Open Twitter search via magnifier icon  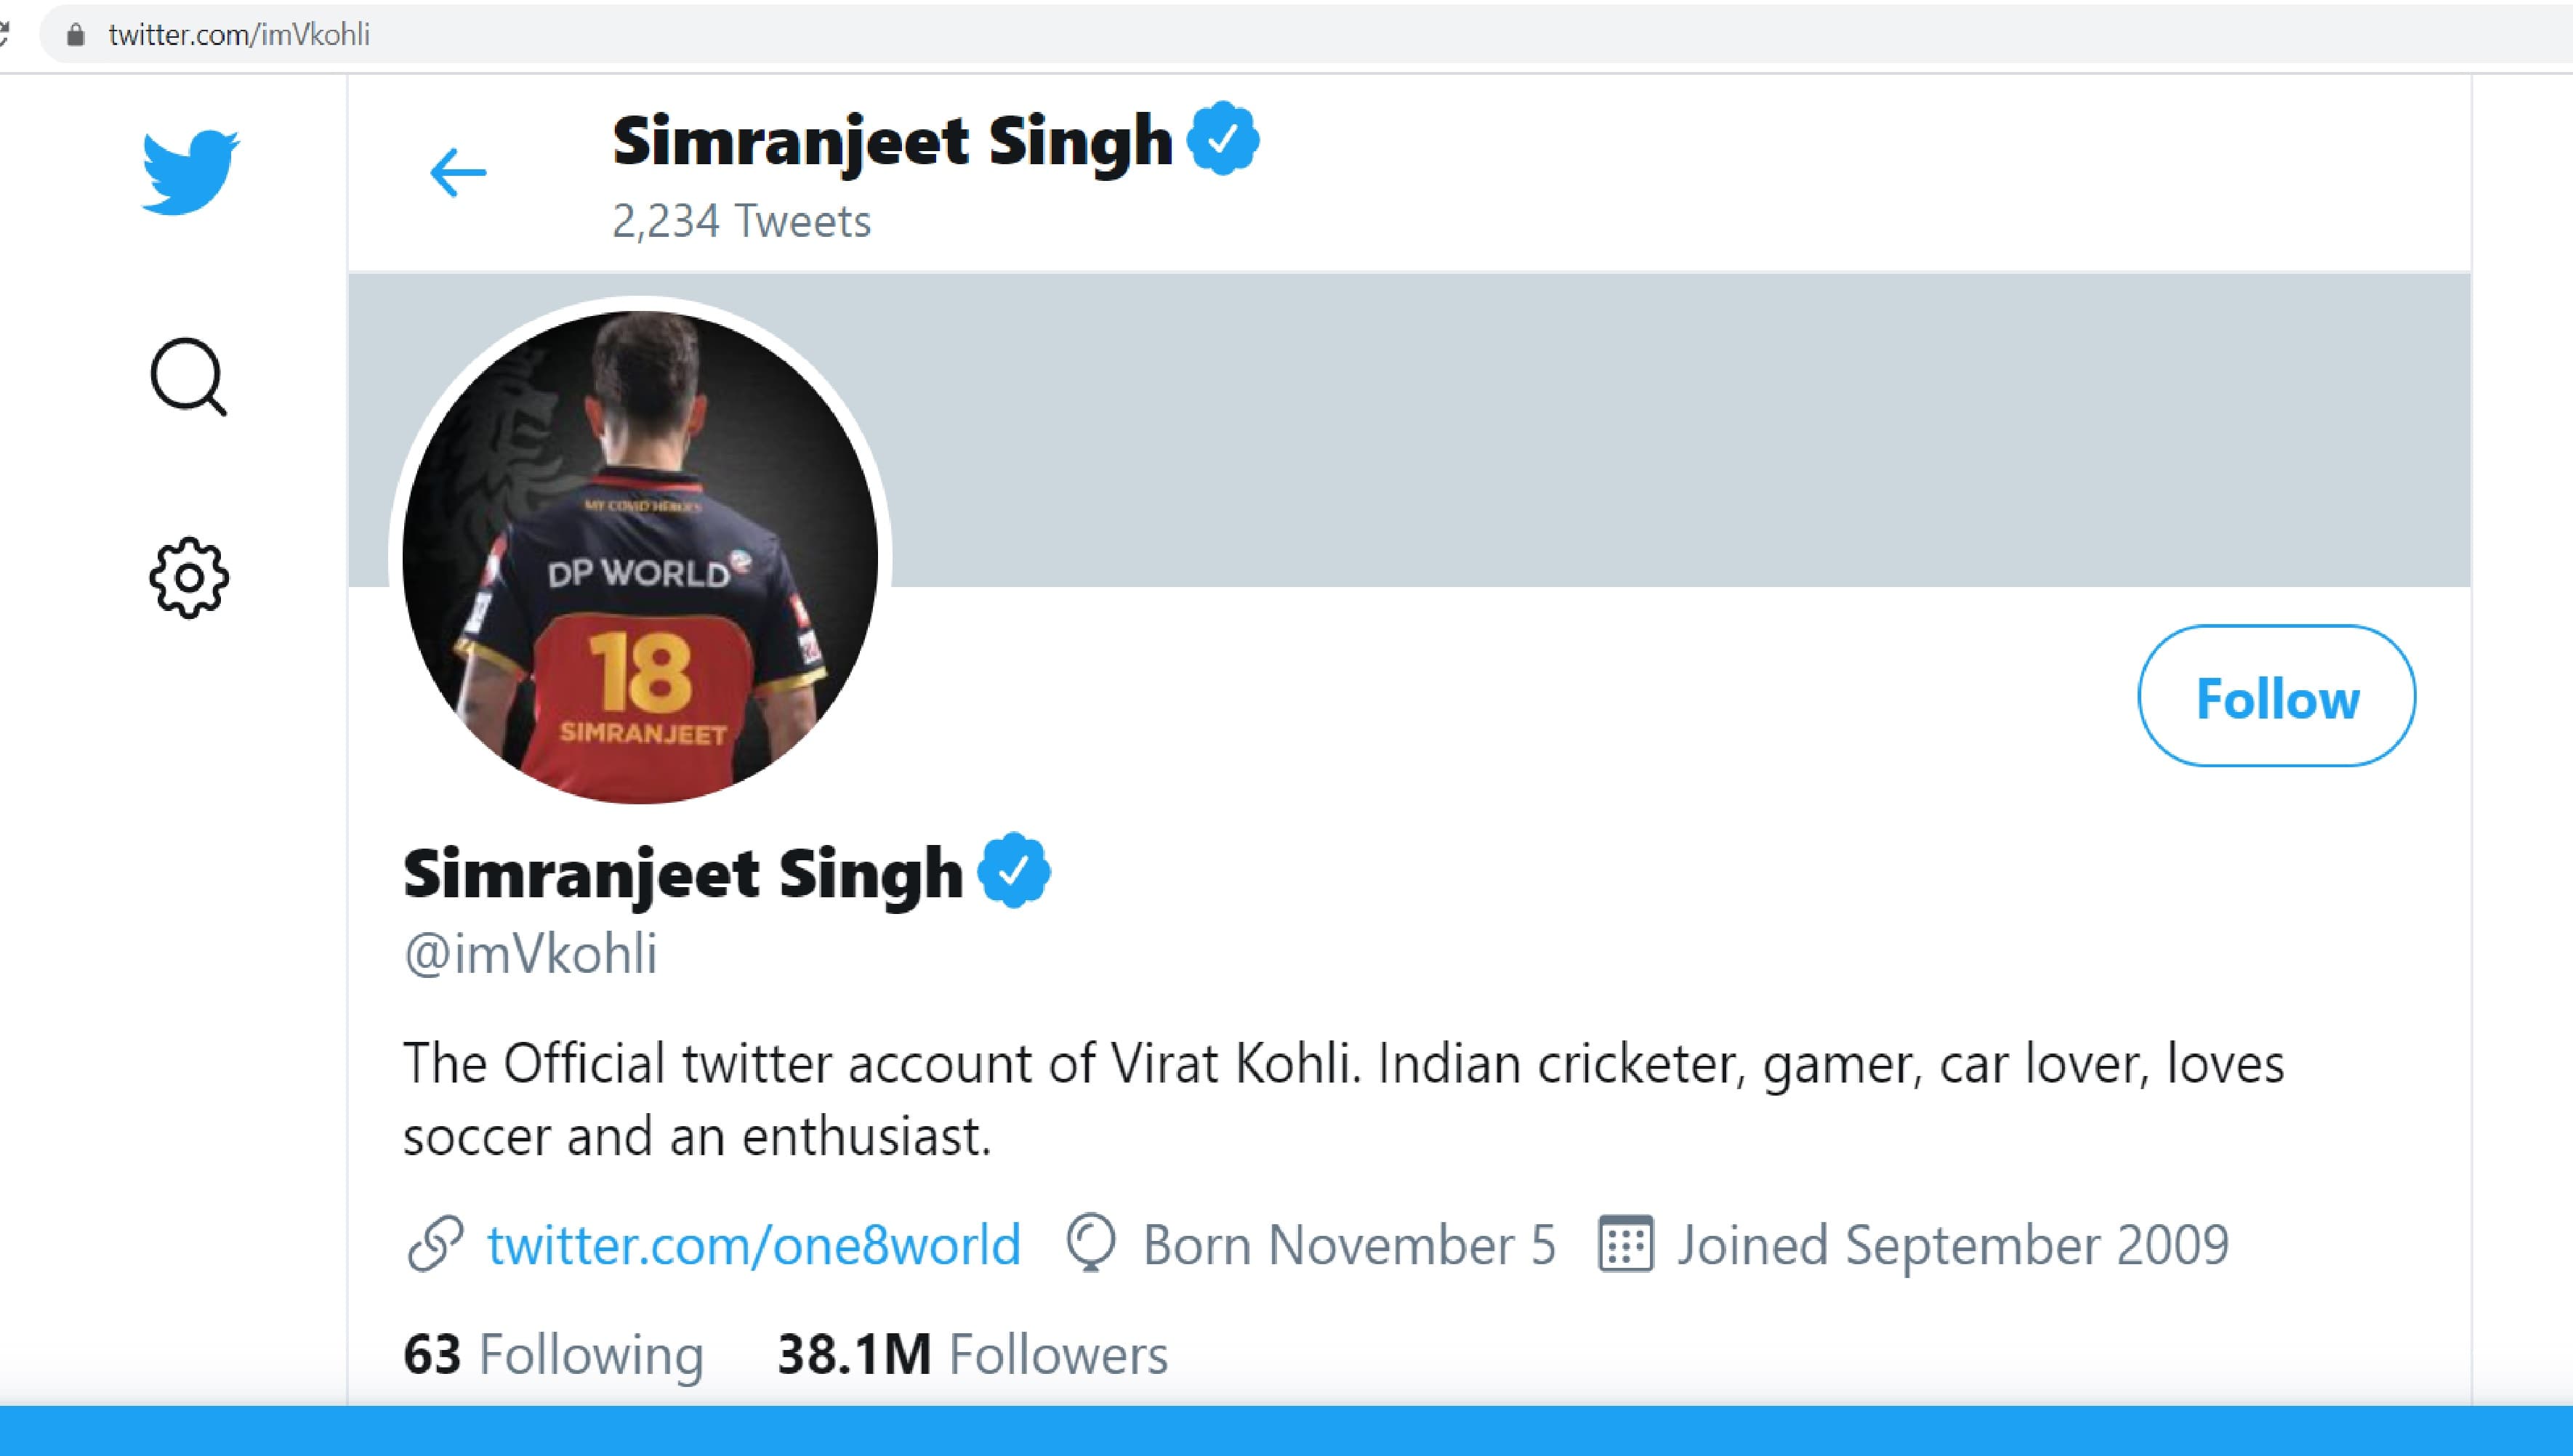pyautogui.click(x=188, y=377)
